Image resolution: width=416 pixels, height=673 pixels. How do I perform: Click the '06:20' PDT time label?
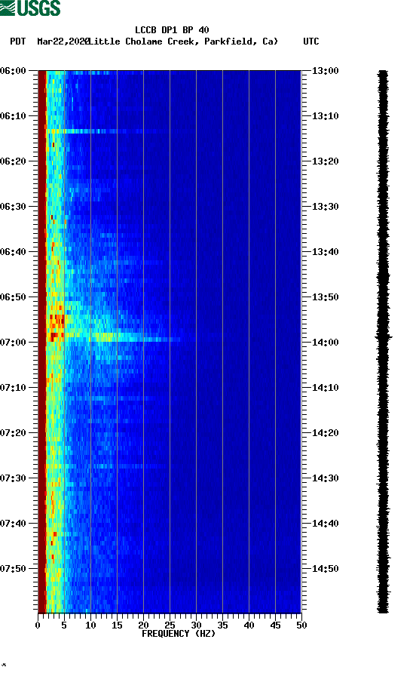[13, 161]
